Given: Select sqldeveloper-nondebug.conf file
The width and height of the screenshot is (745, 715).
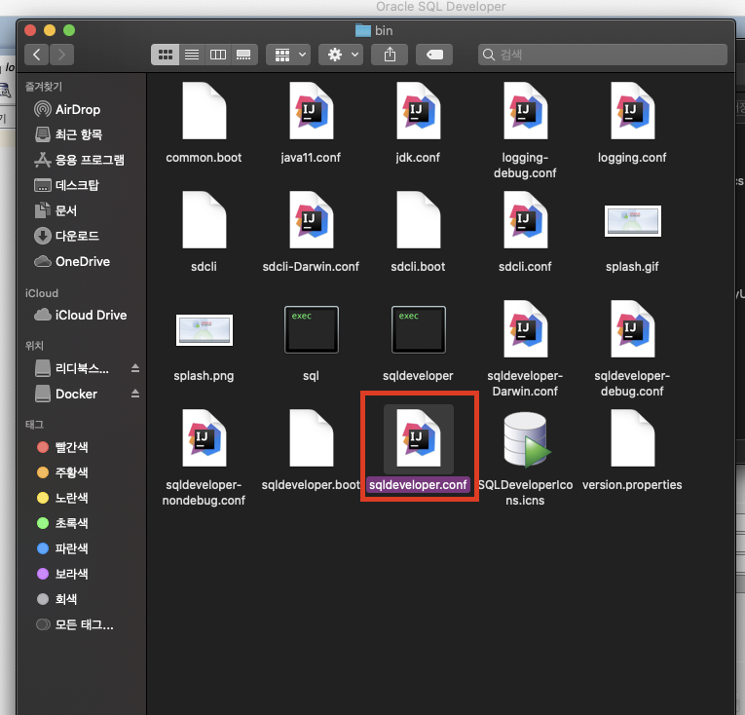Looking at the screenshot, I should pos(205,438).
